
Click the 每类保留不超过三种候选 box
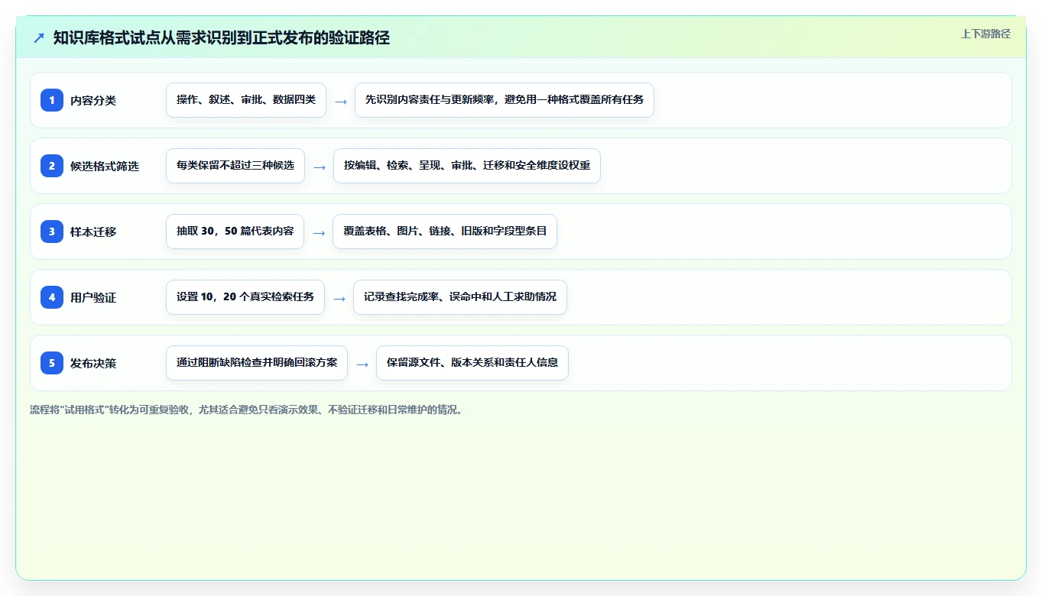pyautogui.click(x=235, y=166)
